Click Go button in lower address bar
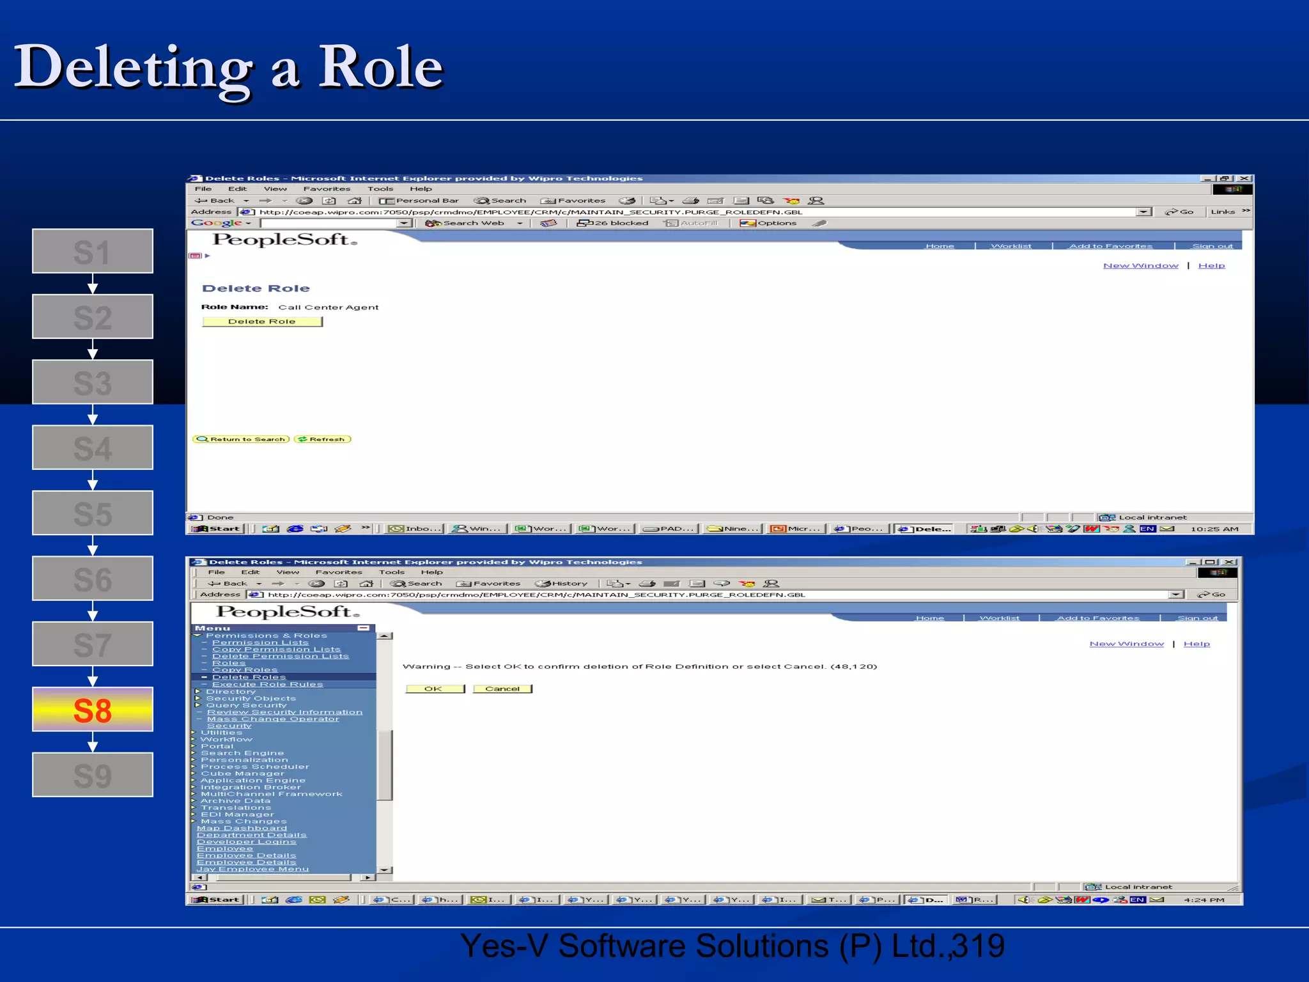 [x=1211, y=595]
